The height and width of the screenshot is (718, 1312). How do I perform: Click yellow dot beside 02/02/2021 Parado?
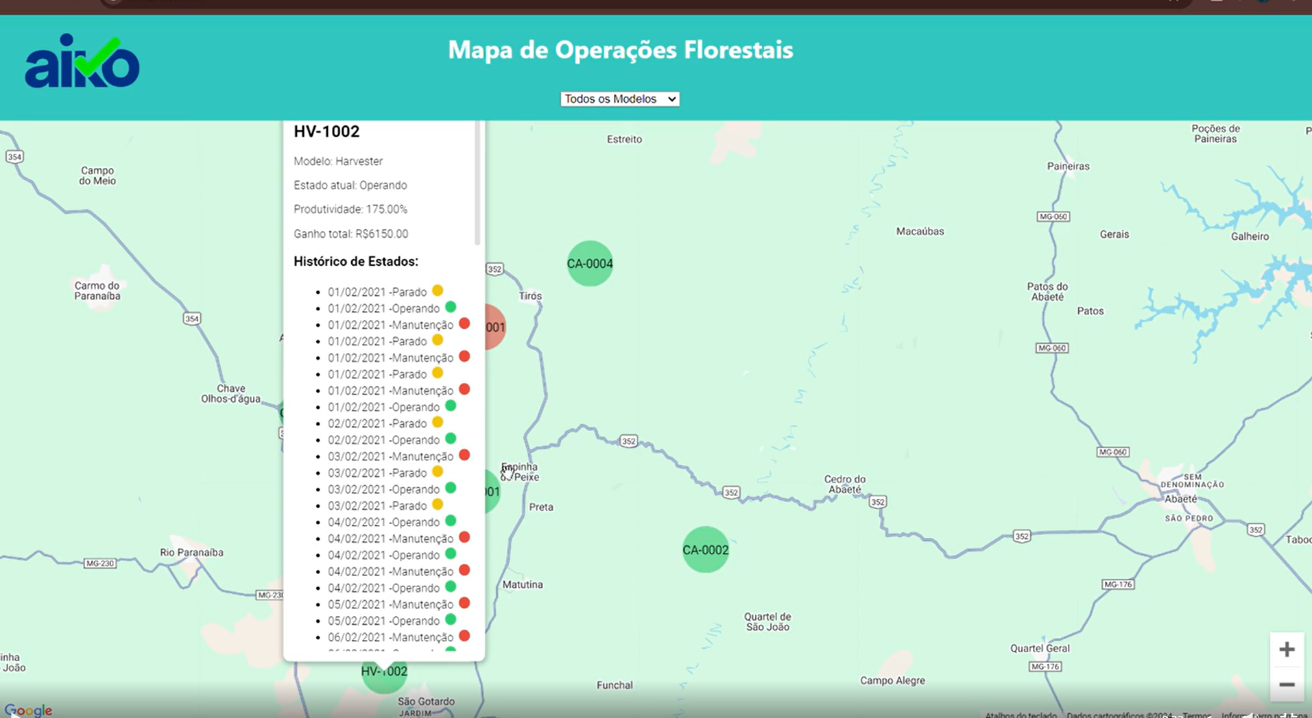[438, 423]
